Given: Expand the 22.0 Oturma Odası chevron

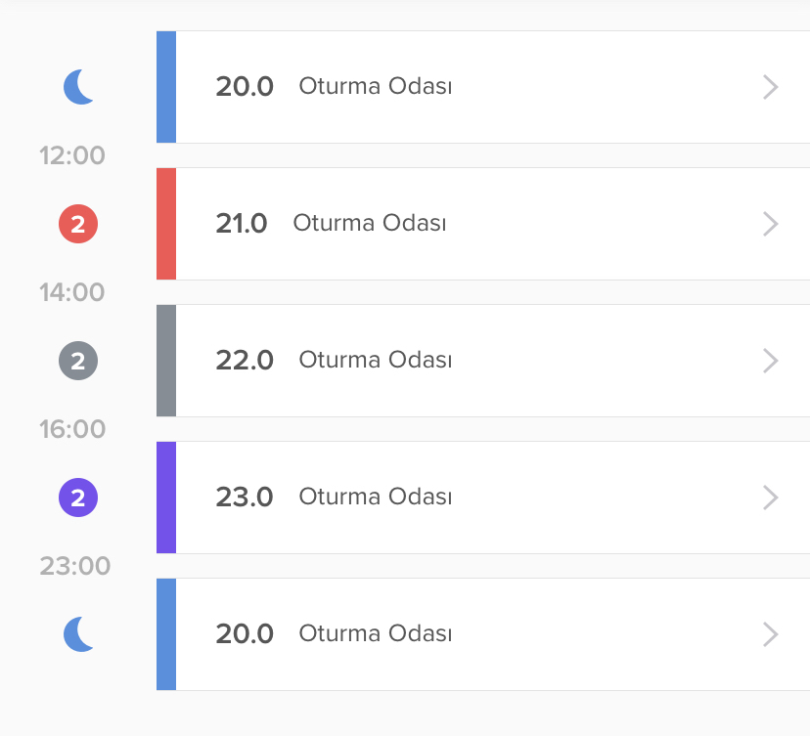Looking at the screenshot, I should tap(770, 361).
